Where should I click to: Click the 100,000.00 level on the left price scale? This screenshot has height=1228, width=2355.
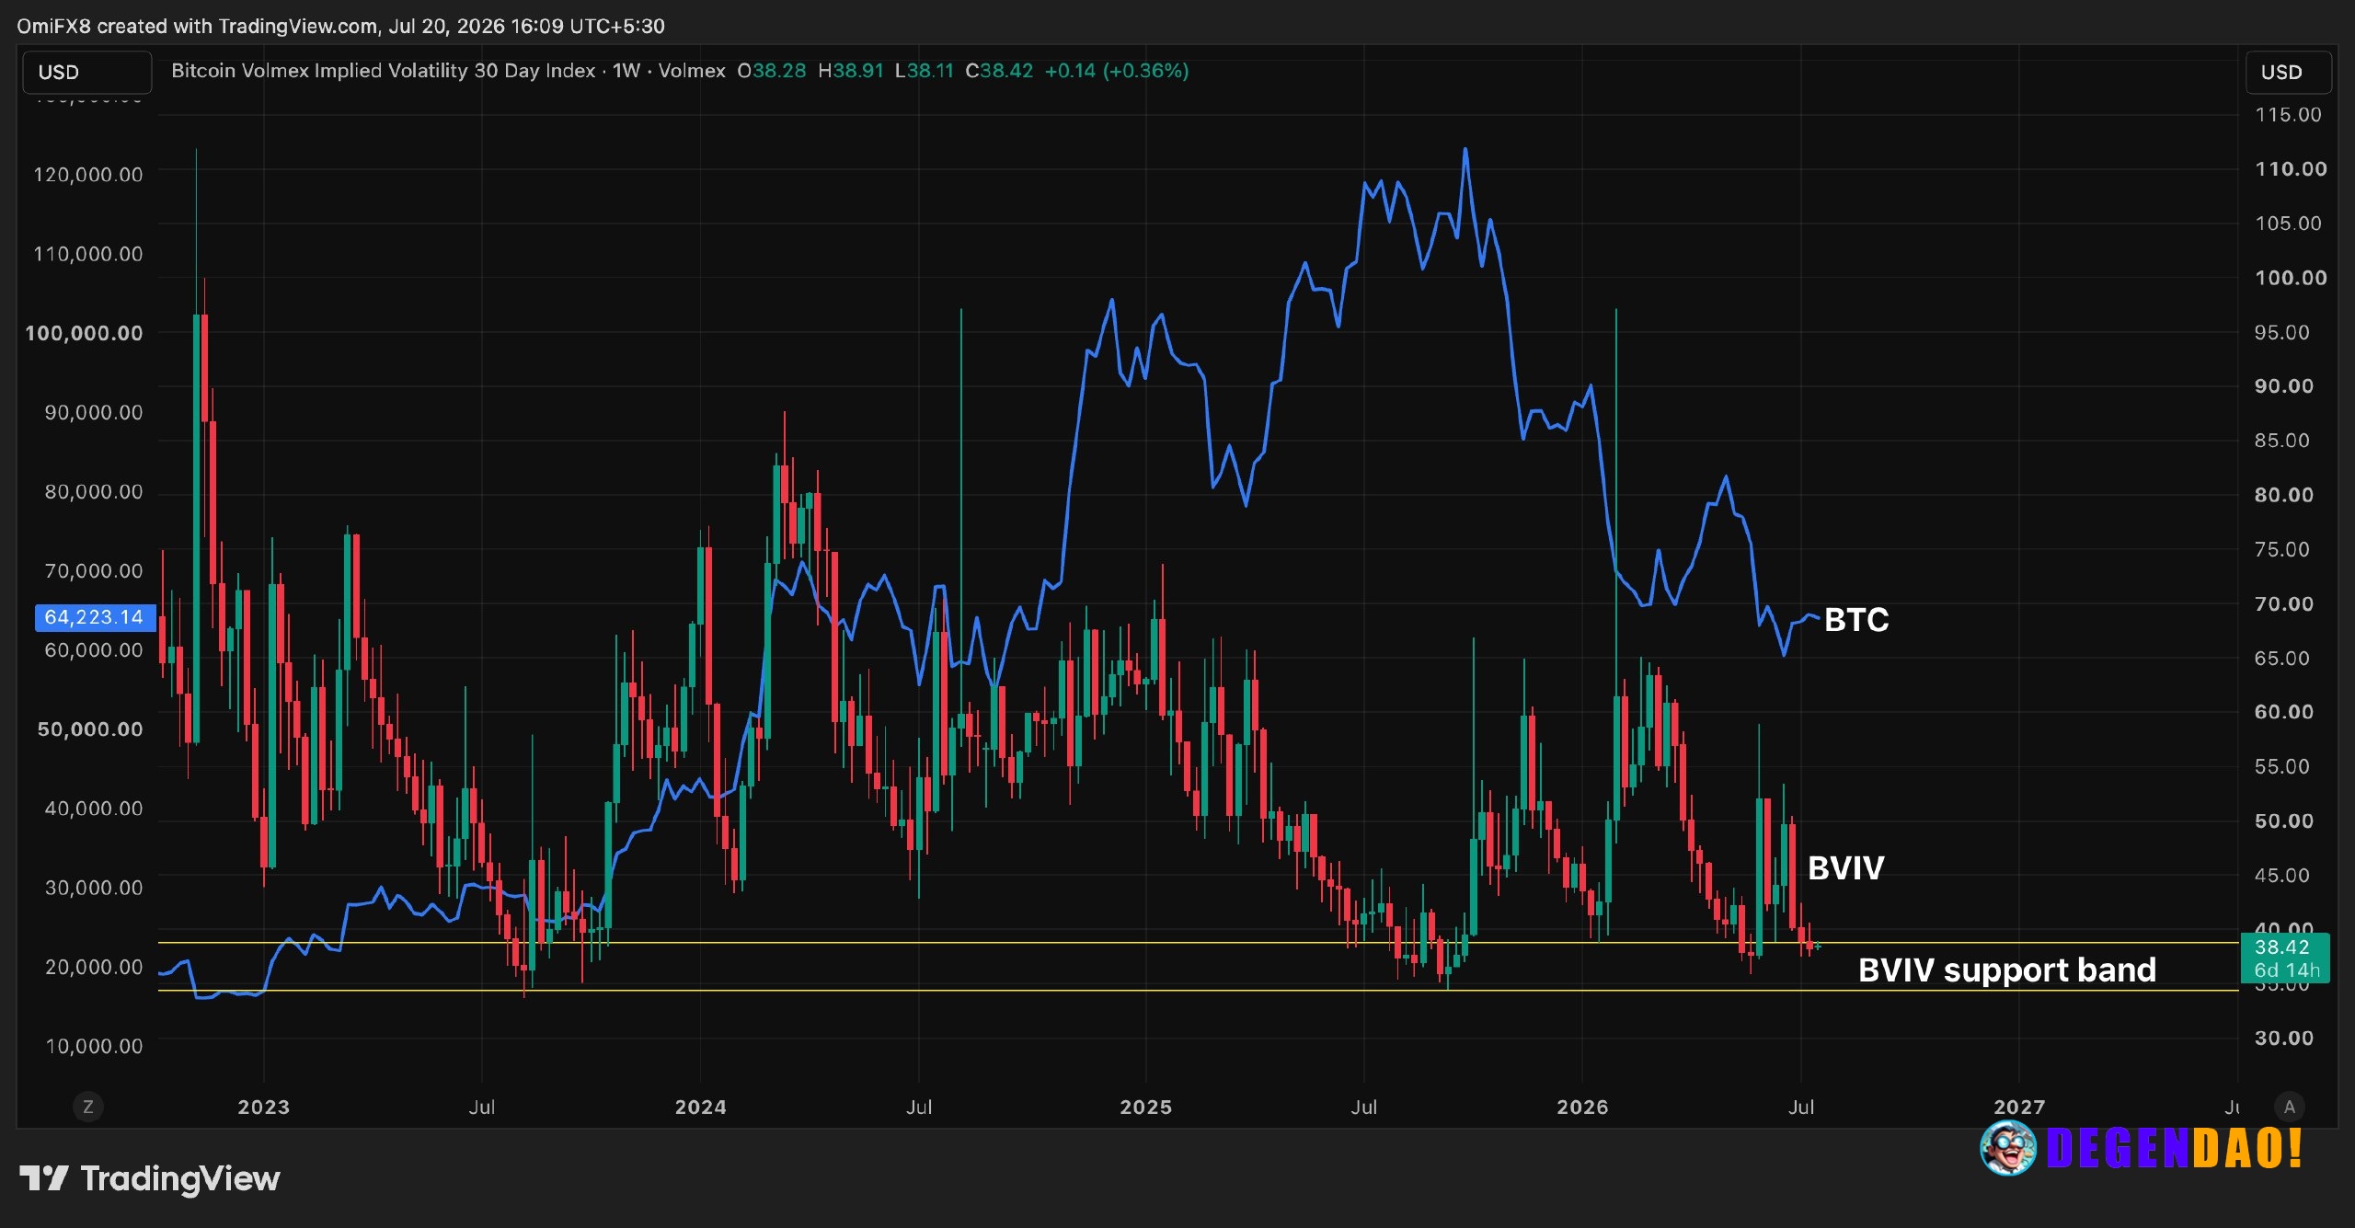(x=84, y=333)
